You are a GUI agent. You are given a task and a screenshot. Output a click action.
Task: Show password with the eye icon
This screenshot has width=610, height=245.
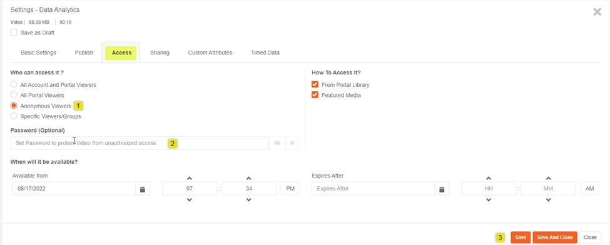277,143
